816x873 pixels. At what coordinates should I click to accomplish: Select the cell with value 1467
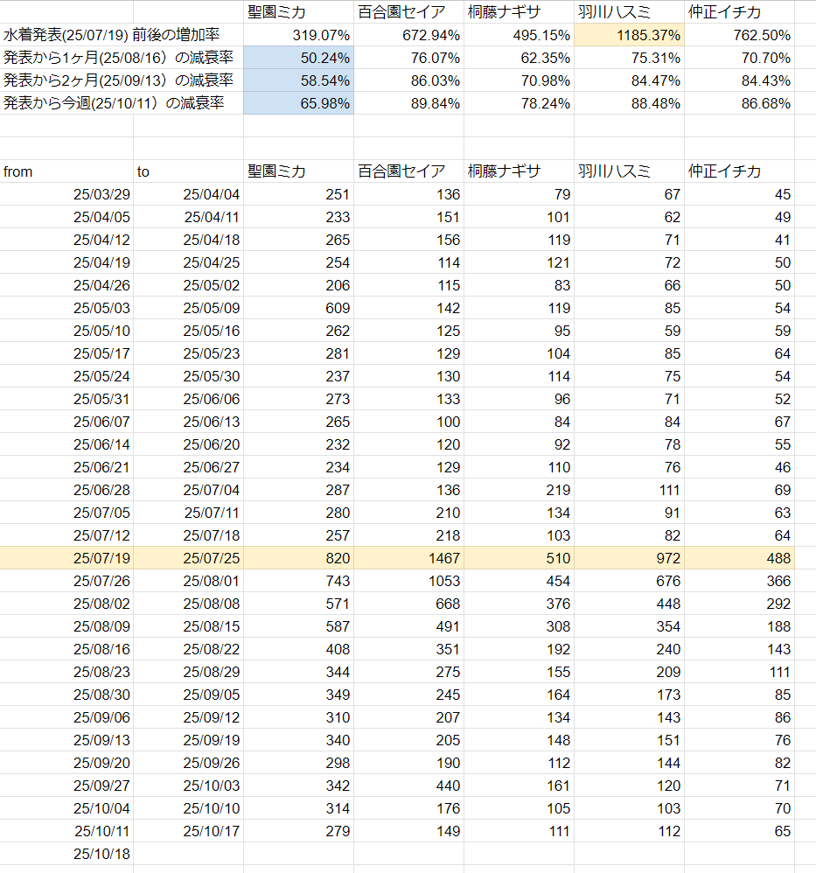[408, 558]
